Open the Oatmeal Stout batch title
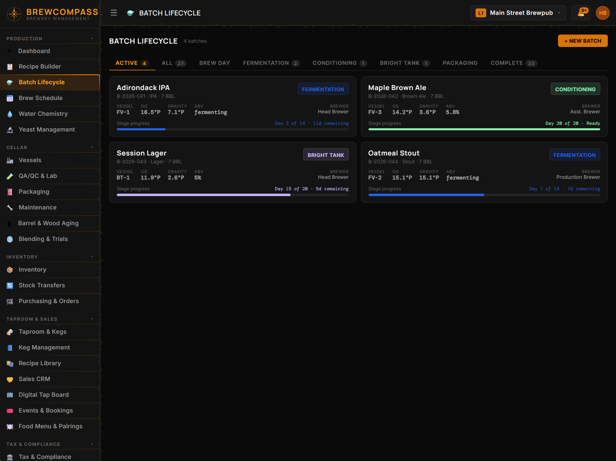 coord(394,153)
